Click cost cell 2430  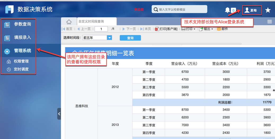tap(226, 133)
